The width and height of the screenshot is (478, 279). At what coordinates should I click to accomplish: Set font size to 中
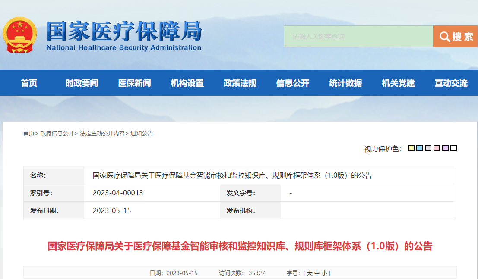[317, 273]
